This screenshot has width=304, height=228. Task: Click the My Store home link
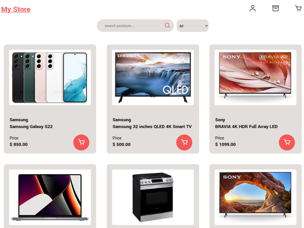(x=16, y=9)
